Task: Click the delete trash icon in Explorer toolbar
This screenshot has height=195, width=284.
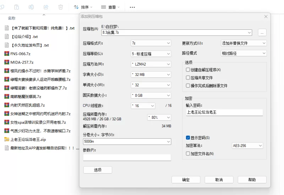Action: pos(60,7)
